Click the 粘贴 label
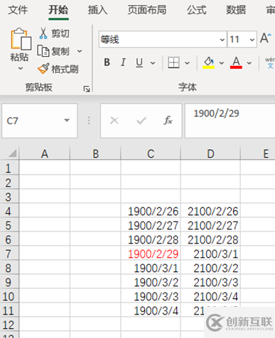This screenshot has height=338, width=275. click(x=19, y=58)
